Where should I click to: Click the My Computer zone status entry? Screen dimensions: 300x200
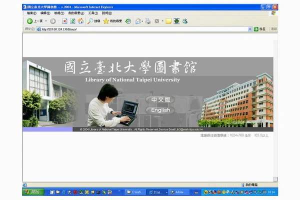[249, 184]
